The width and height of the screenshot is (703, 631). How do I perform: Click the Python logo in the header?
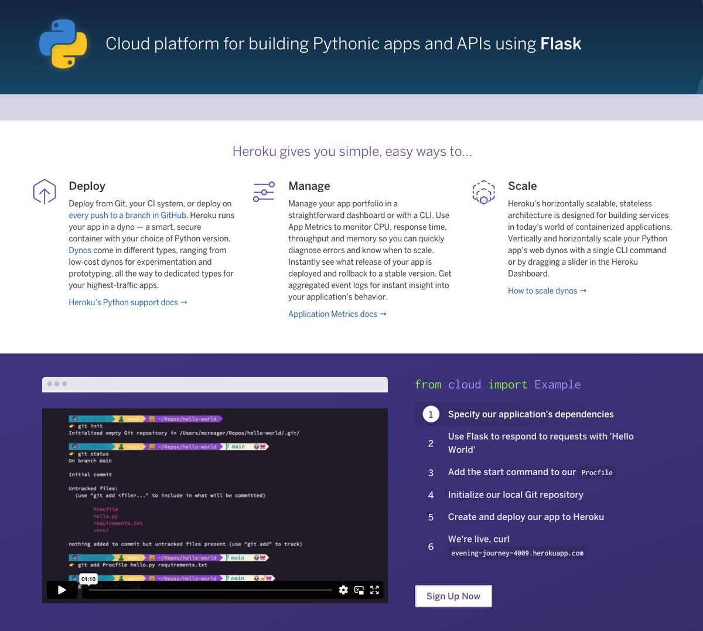coord(63,44)
